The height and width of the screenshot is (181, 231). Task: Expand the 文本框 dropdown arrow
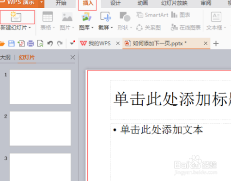pyautogui.click(x=225, y=28)
